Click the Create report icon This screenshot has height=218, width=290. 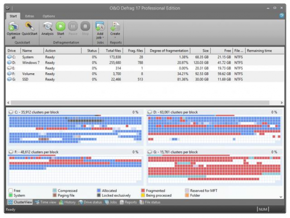[115, 26]
